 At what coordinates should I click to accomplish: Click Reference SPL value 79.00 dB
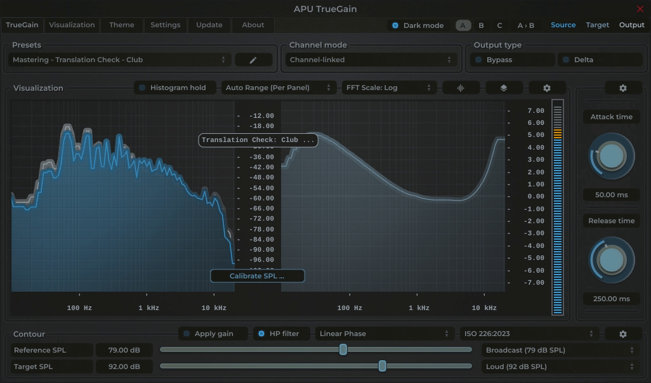click(124, 350)
